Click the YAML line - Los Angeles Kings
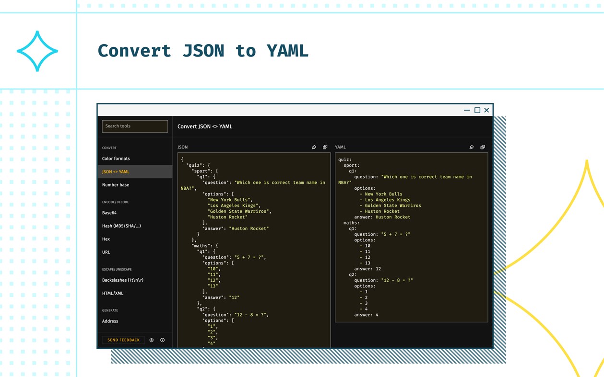 coord(385,200)
